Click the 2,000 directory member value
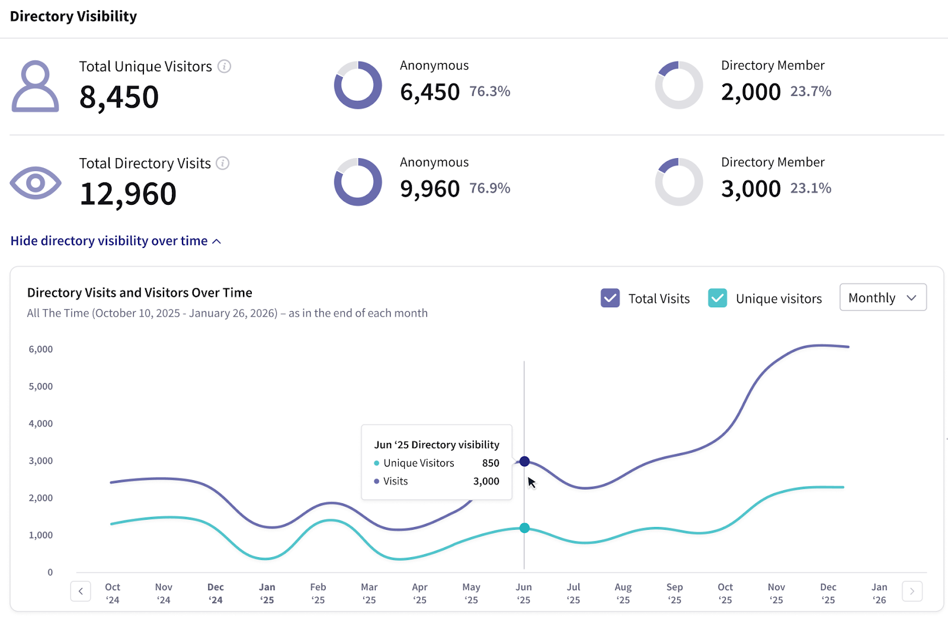The image size is (948, 624). tap(751, 92)
